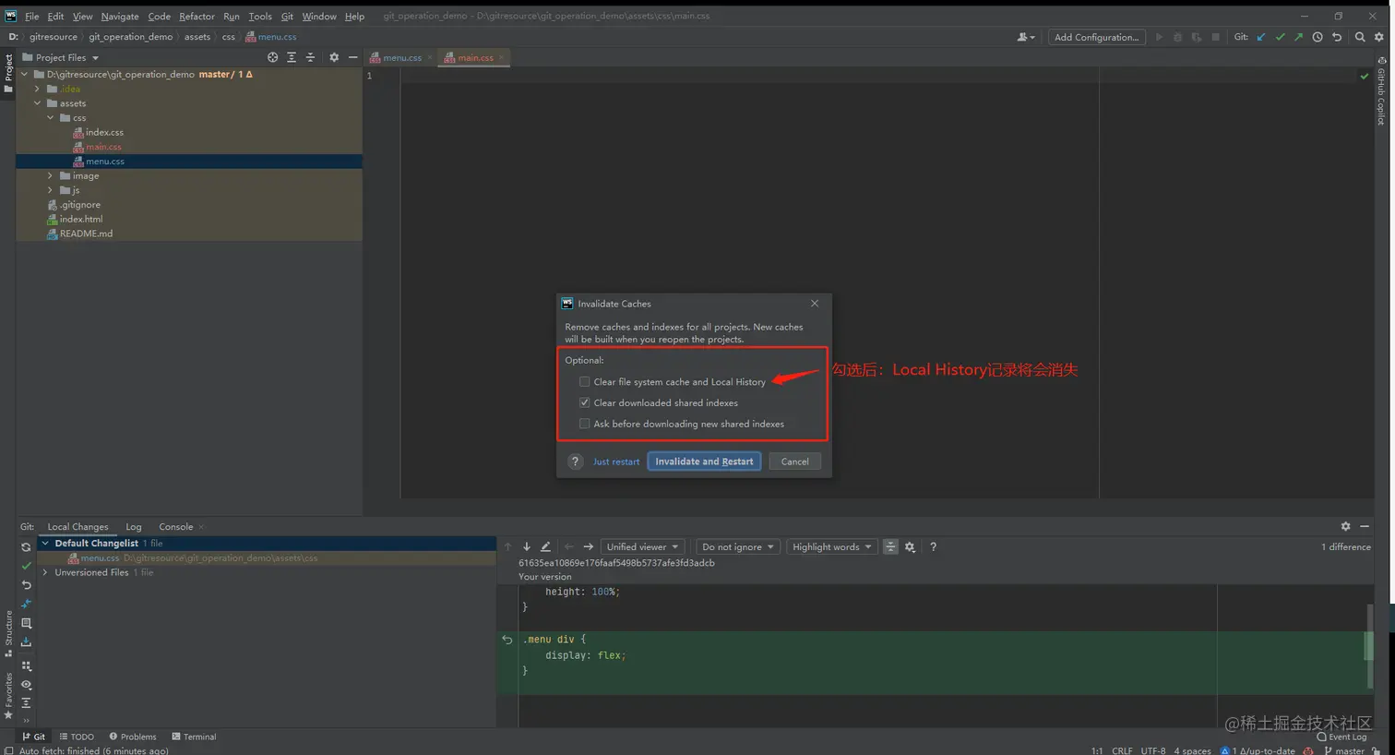
Task: Check Ask before downloading new shared indexes
Action: coord(585,423)
